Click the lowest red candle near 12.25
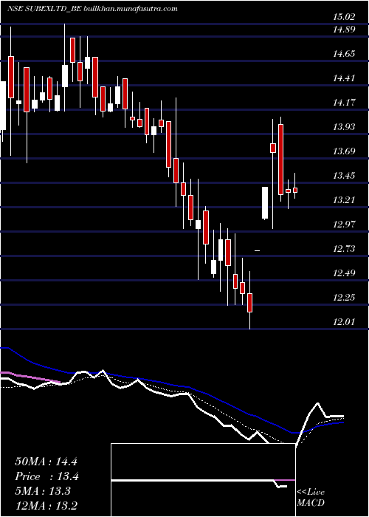 249,302
